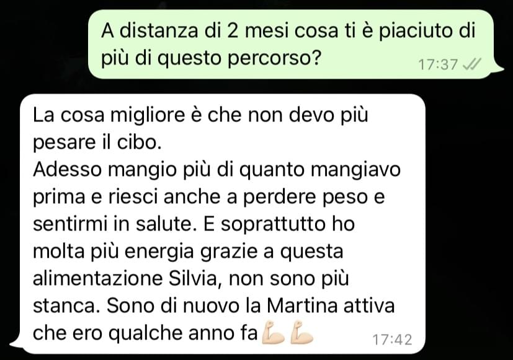Click the phrase 'che ero qualche anno fa'

pyautogui.click(x=145, y=333)
